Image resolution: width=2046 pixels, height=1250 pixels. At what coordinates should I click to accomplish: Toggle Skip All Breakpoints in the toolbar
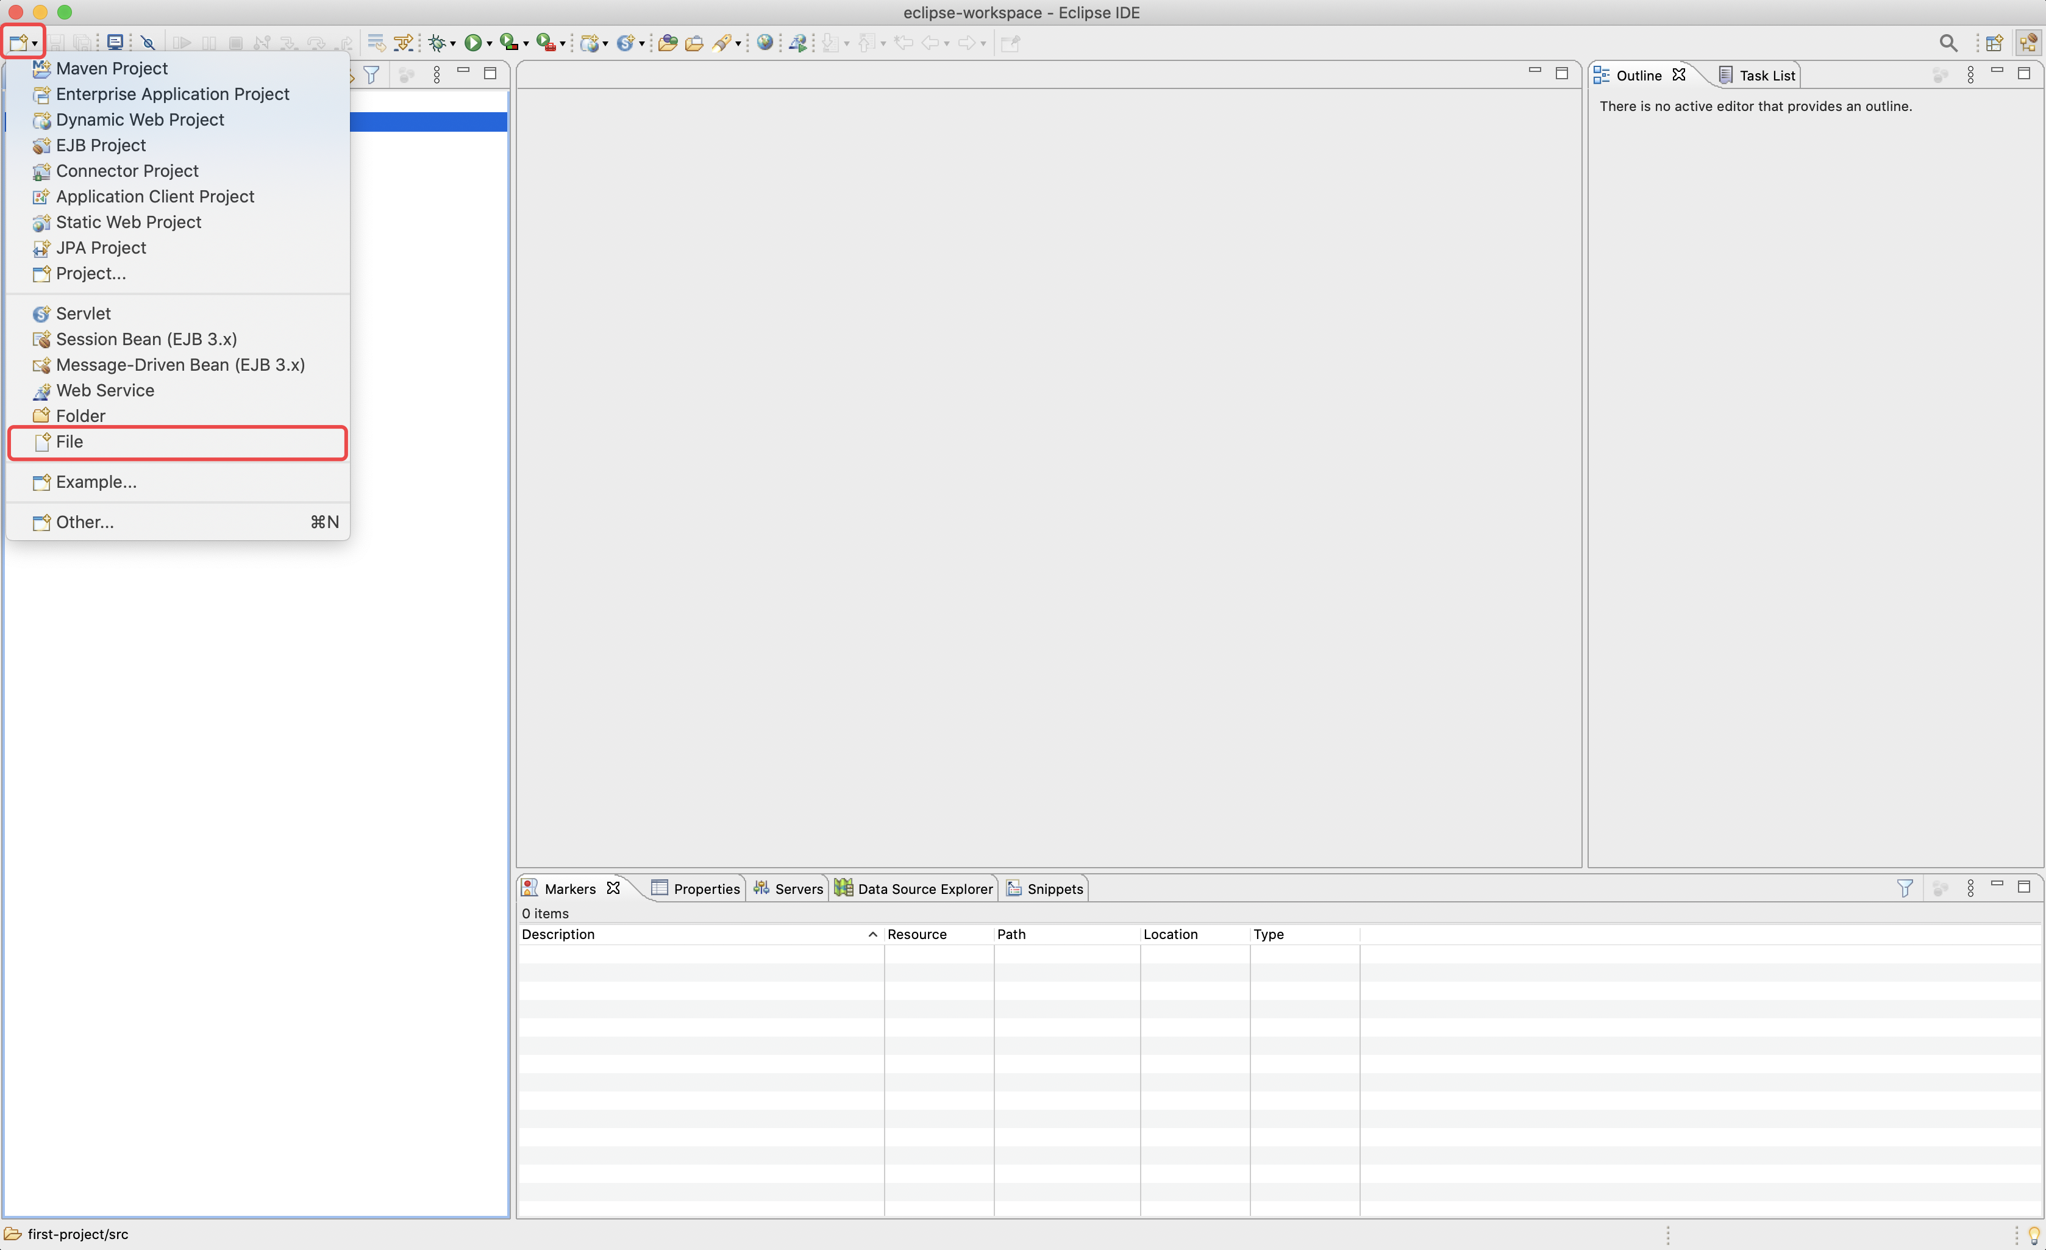(x=149, y=42)
